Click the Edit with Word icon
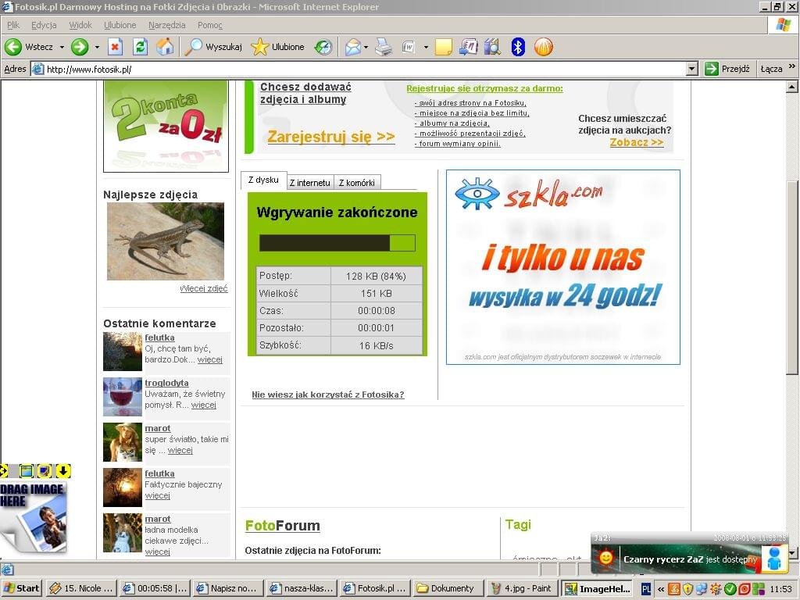The width and height of the screenshot is (800, 600). 408,48
